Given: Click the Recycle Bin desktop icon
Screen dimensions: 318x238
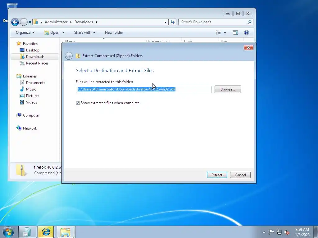Looking at the screenshot, I should pyautogui.click(x=12, y=6).
